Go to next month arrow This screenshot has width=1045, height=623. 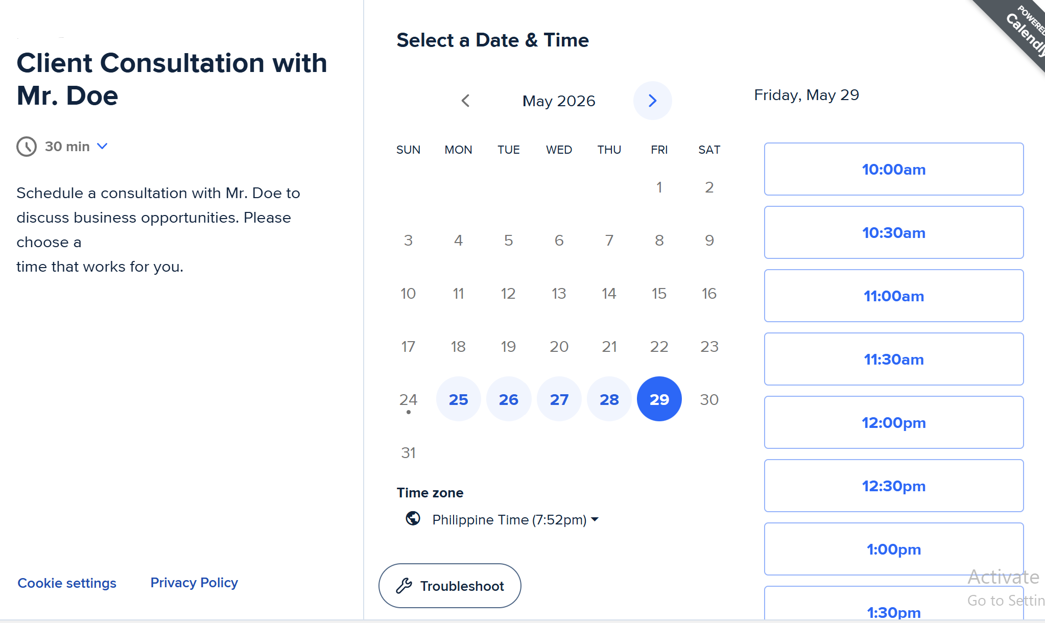click(652, 101)
